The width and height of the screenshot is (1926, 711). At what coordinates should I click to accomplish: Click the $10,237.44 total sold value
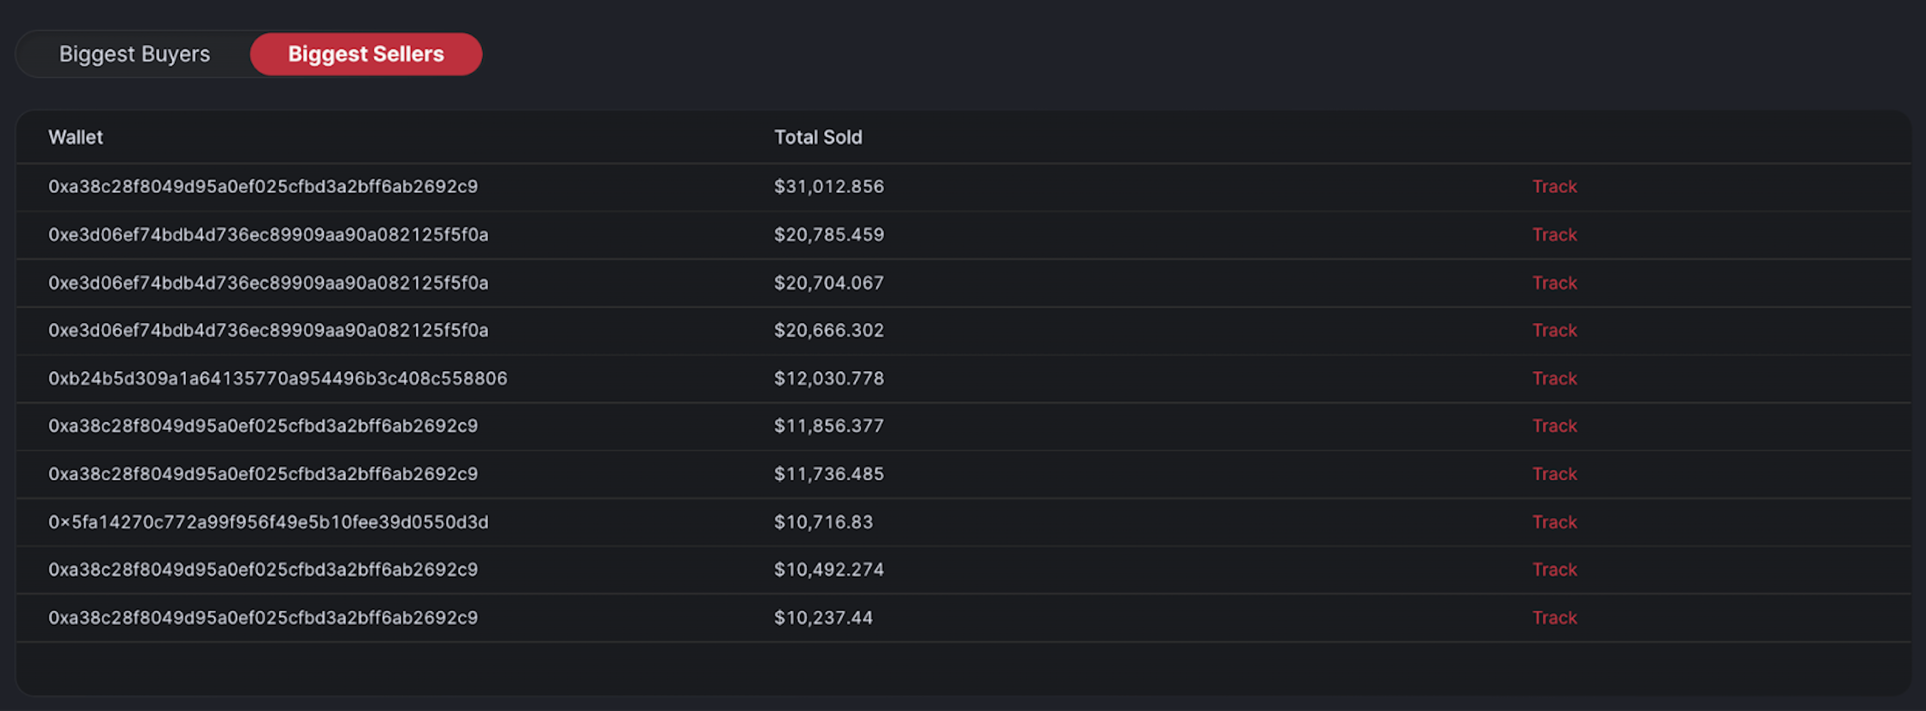(823, 618)
